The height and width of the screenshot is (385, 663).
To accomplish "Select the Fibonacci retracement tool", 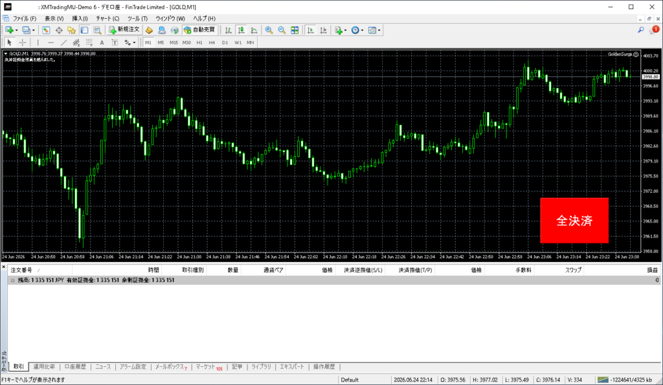I will coord(89,42).
